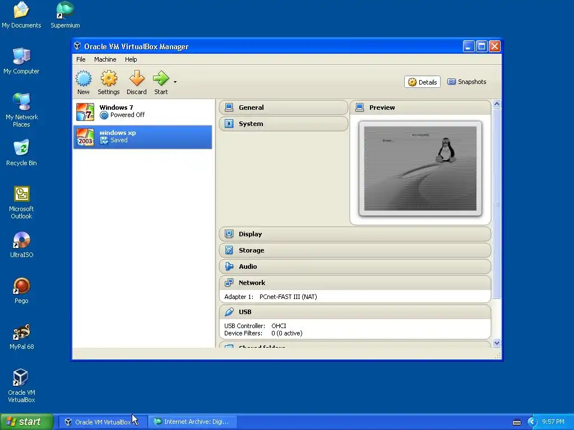Click the details pane scroll down arrow

(x=497, y=343)
